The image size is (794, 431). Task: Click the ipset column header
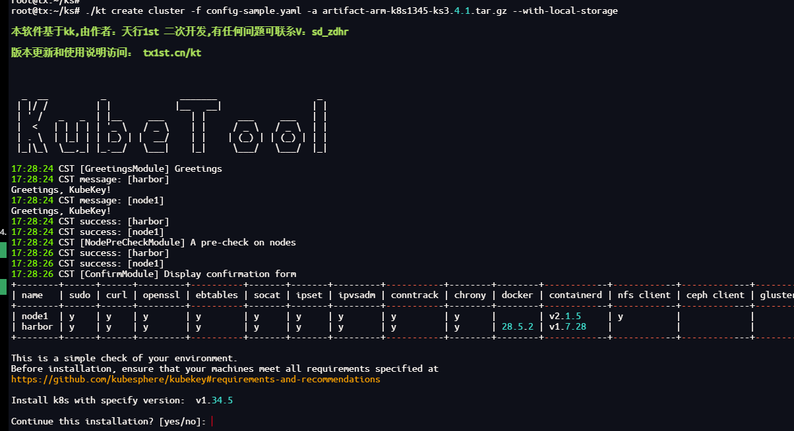[309, 295]
